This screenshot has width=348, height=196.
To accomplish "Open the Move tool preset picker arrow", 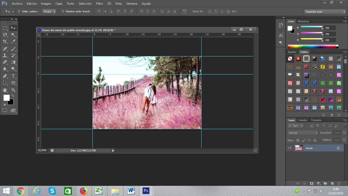I will (x=13, y=11).
